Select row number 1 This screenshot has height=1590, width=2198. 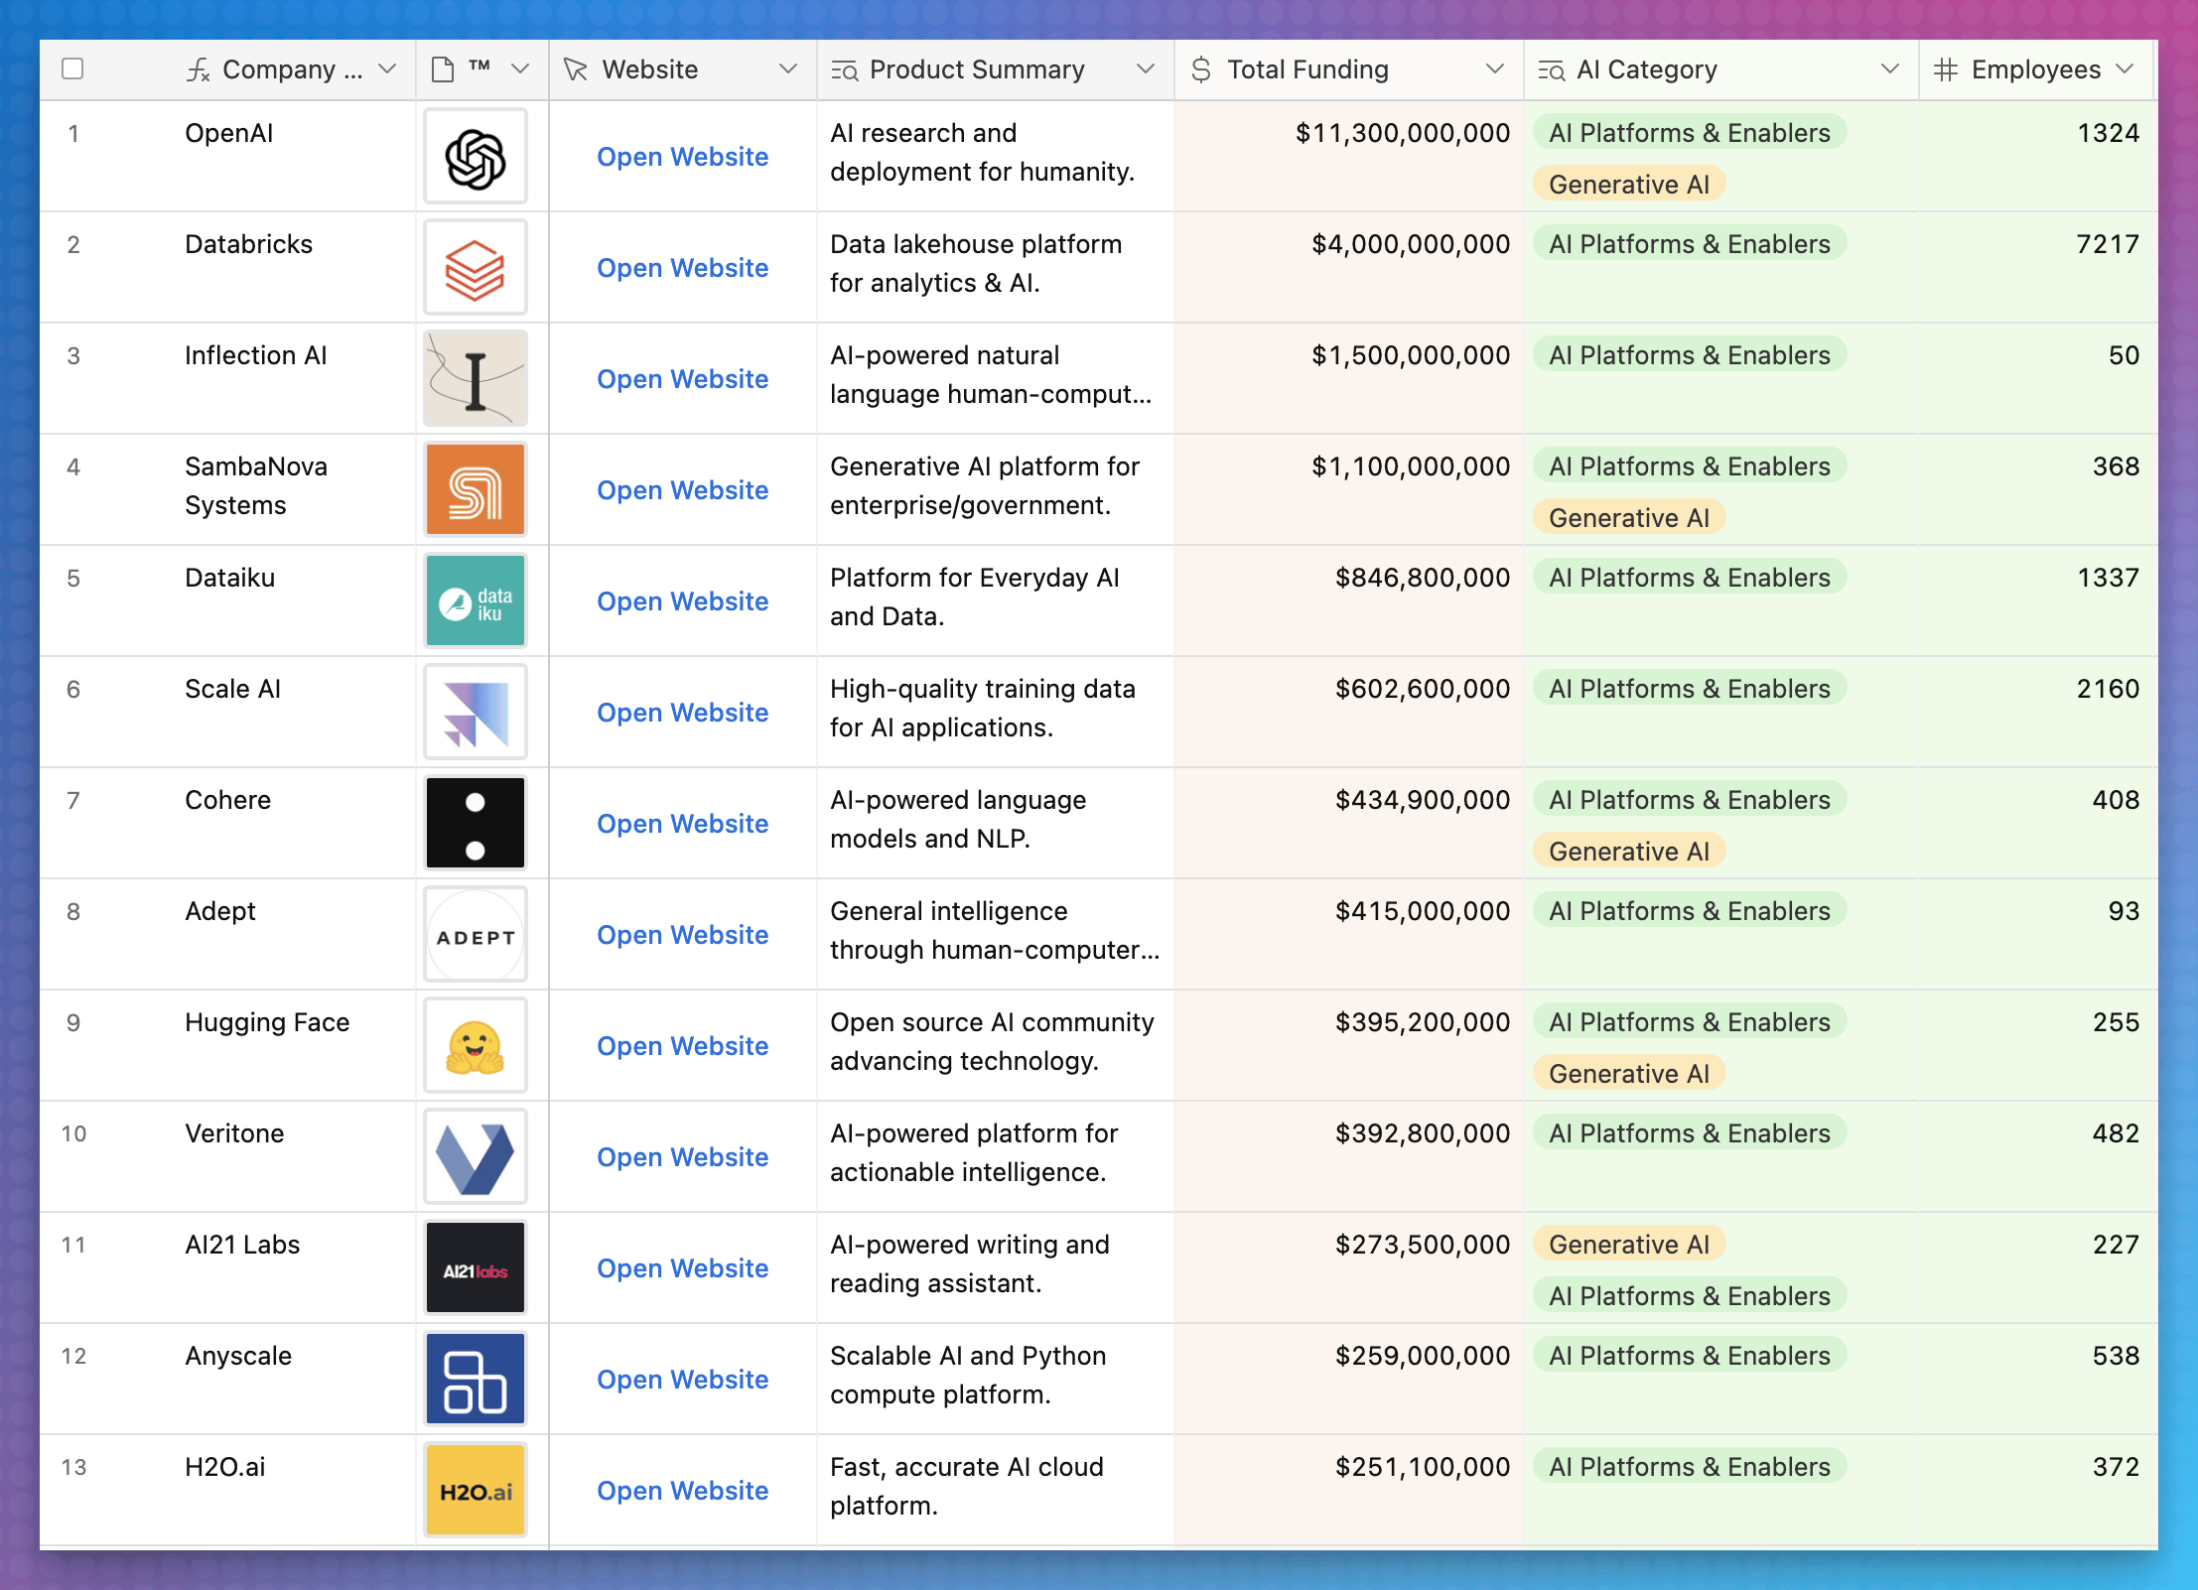tap(73, 133)
